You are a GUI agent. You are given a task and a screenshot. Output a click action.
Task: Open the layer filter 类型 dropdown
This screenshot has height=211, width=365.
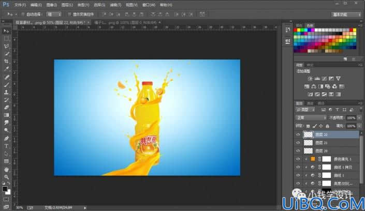[305, 110]
